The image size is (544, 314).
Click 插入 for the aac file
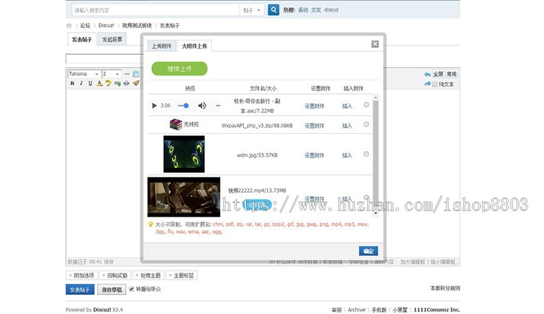[347, 106]
